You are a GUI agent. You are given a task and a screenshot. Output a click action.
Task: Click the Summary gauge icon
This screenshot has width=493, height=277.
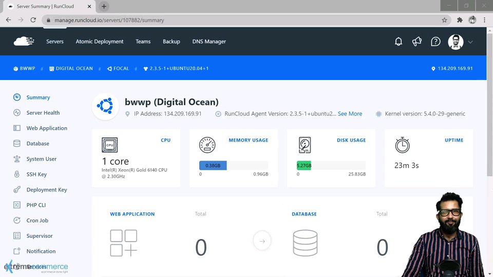[17, 97]
